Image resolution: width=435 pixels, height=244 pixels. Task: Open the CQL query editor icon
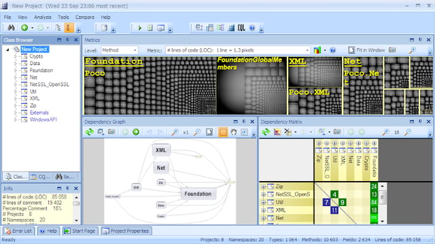point(241,28)
